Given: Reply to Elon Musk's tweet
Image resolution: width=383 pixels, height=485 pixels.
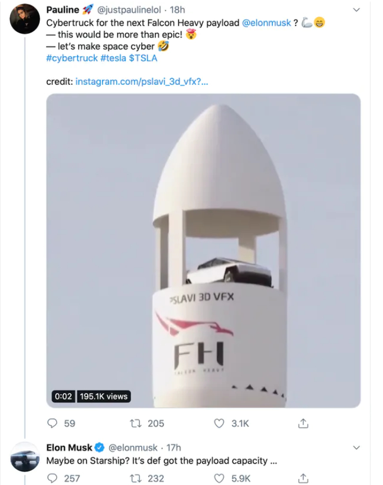Looking at the screenshot, I should pos(53,478).
